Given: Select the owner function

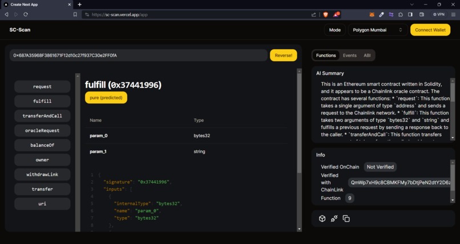Looking at the screenshot, I should [x=42, y=160].
